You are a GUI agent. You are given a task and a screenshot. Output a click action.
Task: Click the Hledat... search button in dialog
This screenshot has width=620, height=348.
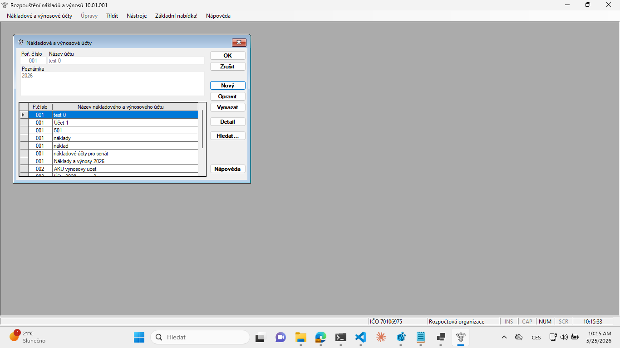[228, 135]
